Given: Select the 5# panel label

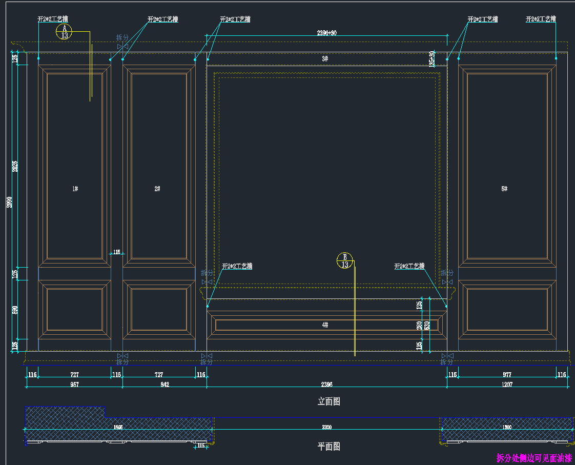Looking at the screenshot, I should click(504, 189).
